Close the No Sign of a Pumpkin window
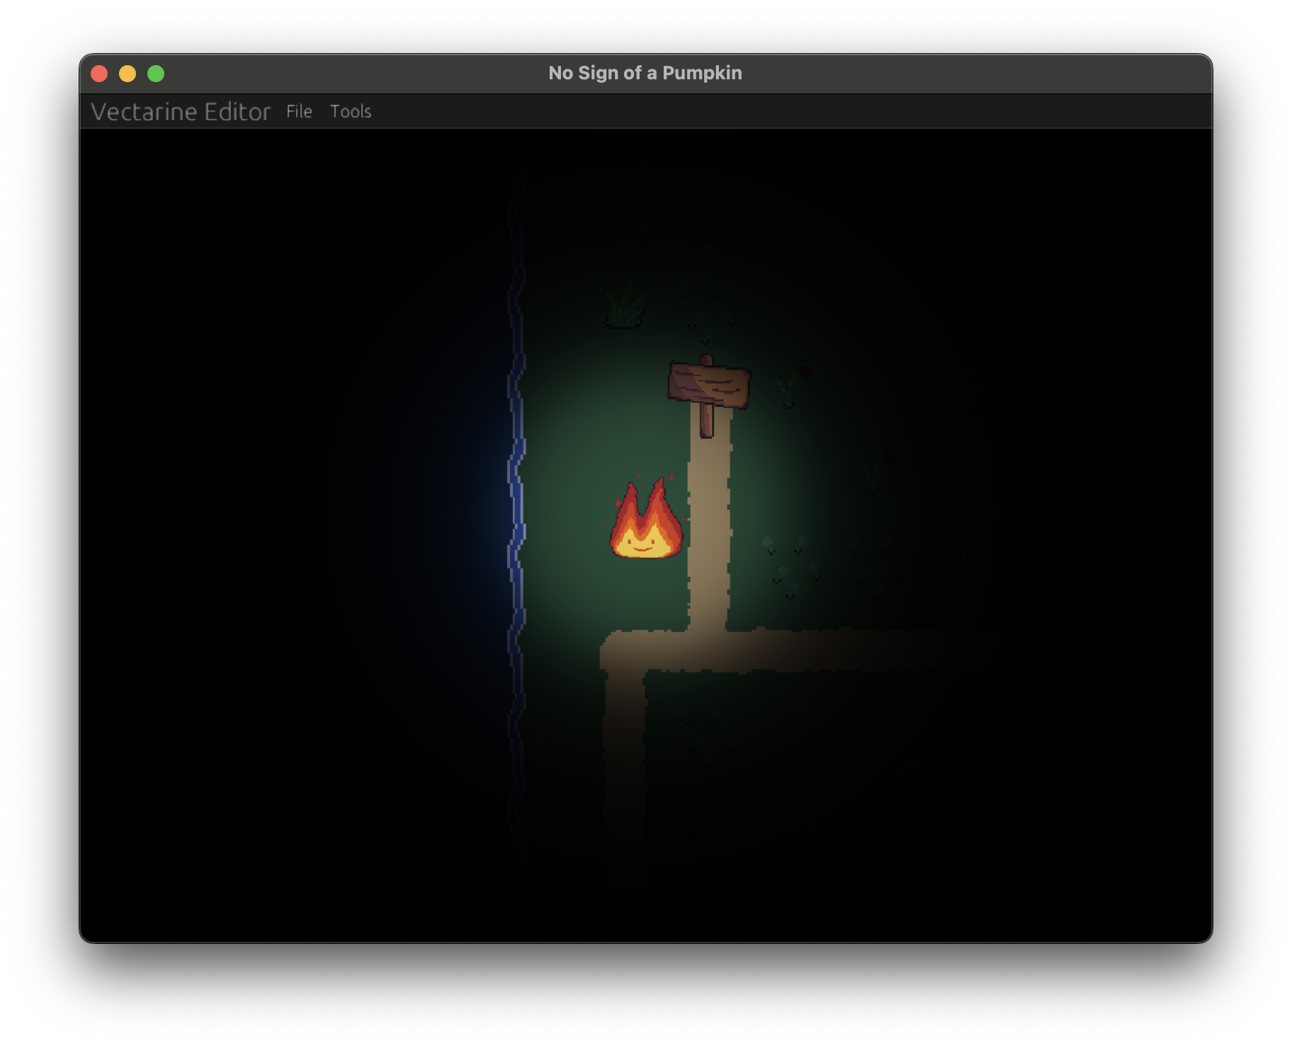This screenshot has height=1048, width=1292. point(99,74)
